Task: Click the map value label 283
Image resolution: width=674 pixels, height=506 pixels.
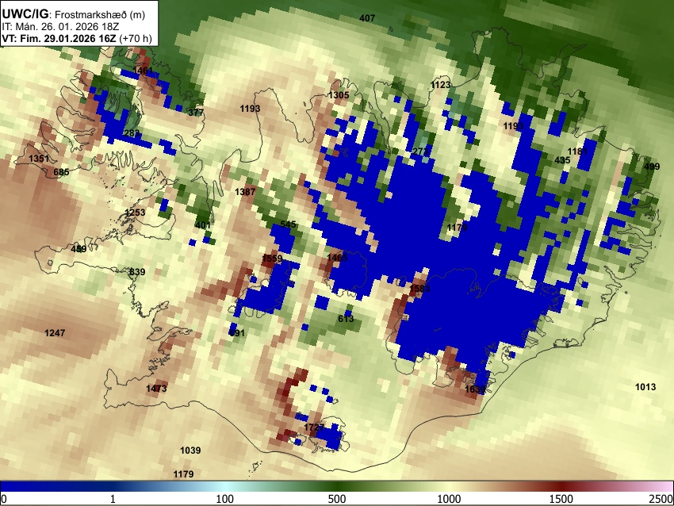Action: tap(132, 133)
